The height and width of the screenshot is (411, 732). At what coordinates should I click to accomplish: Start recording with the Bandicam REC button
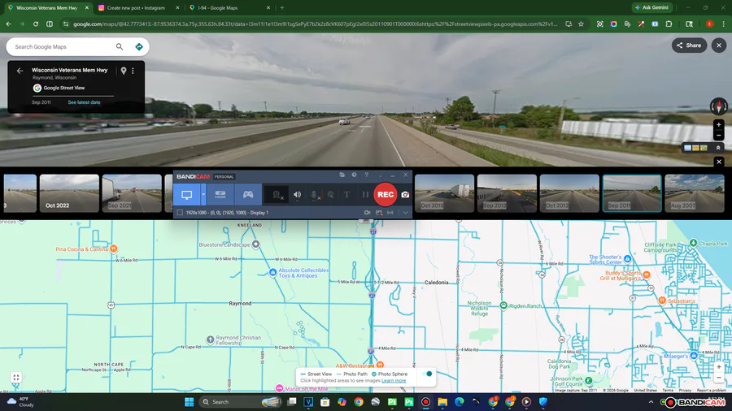pyautogui.click(x=386, y=194)
